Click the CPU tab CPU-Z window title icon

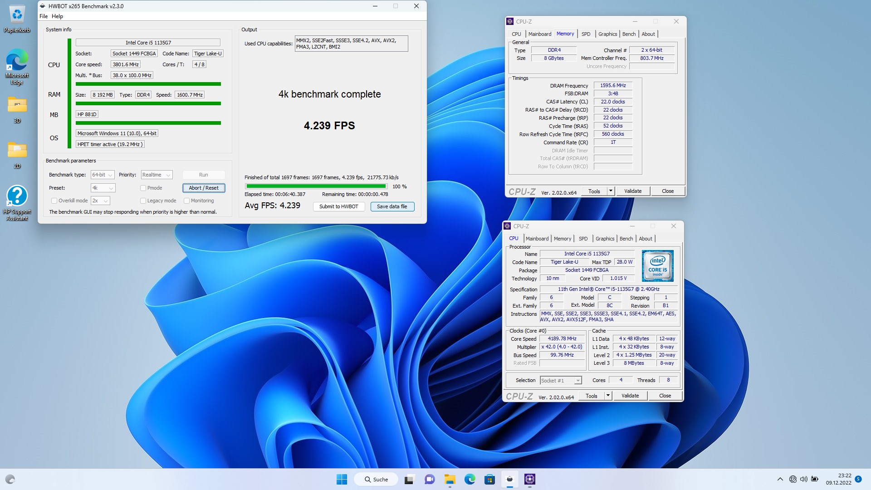[x=507, y=226]
